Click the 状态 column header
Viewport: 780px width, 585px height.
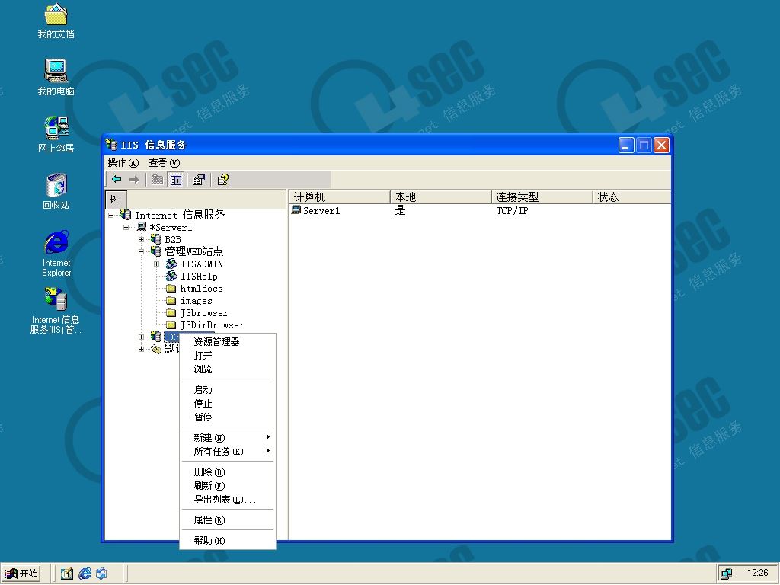pos(631,197)
